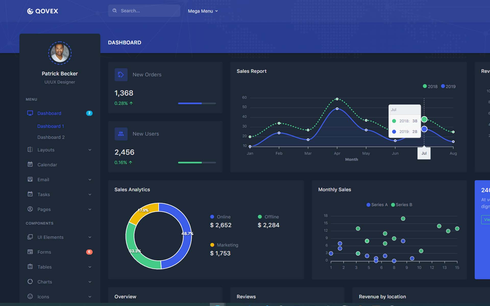The height and width of the screenshot is (306, 490).
Task: Toggle the 2019 series in Sales Report legend
Action: point(448,86)
